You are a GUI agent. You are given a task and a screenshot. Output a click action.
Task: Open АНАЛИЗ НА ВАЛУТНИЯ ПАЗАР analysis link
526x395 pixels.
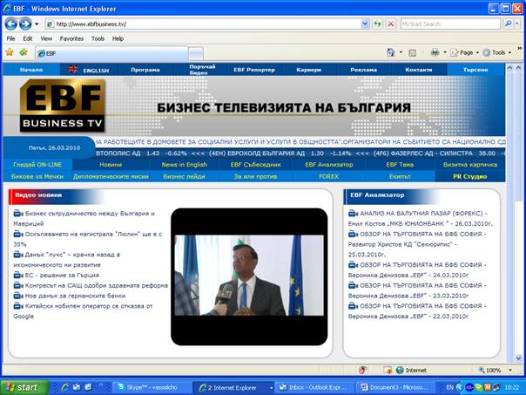tap(421, 218)
